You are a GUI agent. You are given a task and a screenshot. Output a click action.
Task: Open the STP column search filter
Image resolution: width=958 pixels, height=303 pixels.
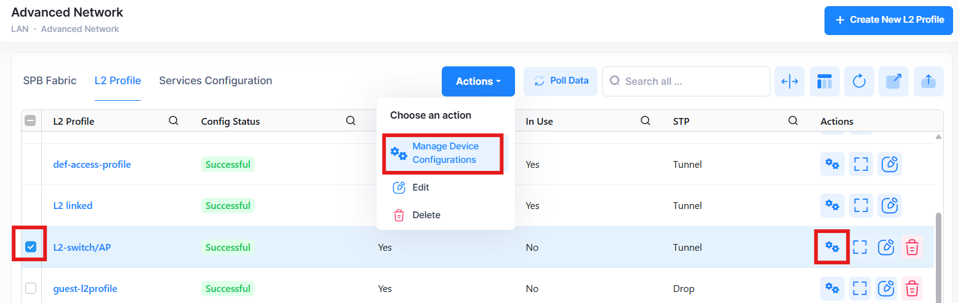click(793, 121)
